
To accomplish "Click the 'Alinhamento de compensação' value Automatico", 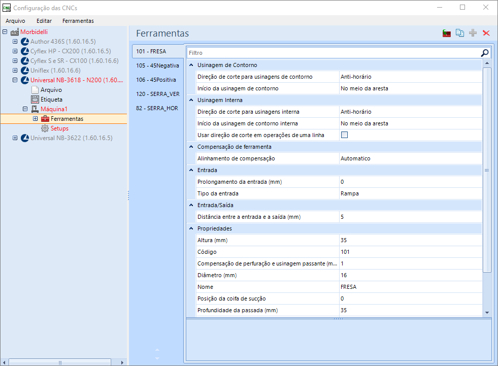I will click(410, 158).
